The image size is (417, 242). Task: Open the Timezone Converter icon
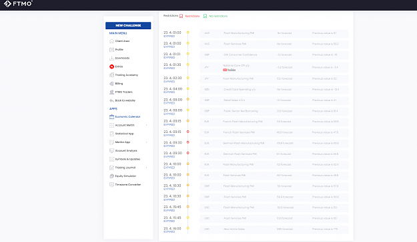[x=111, y=184]
